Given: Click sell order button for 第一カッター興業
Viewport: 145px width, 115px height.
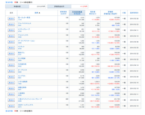Looking at the screenshot, I should pyautogui.click(x=11, y=19).
